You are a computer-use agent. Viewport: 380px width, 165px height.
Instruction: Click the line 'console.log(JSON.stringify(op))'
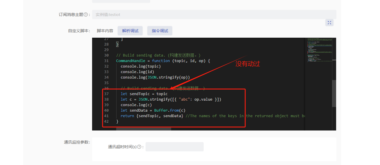coord(155,77)
